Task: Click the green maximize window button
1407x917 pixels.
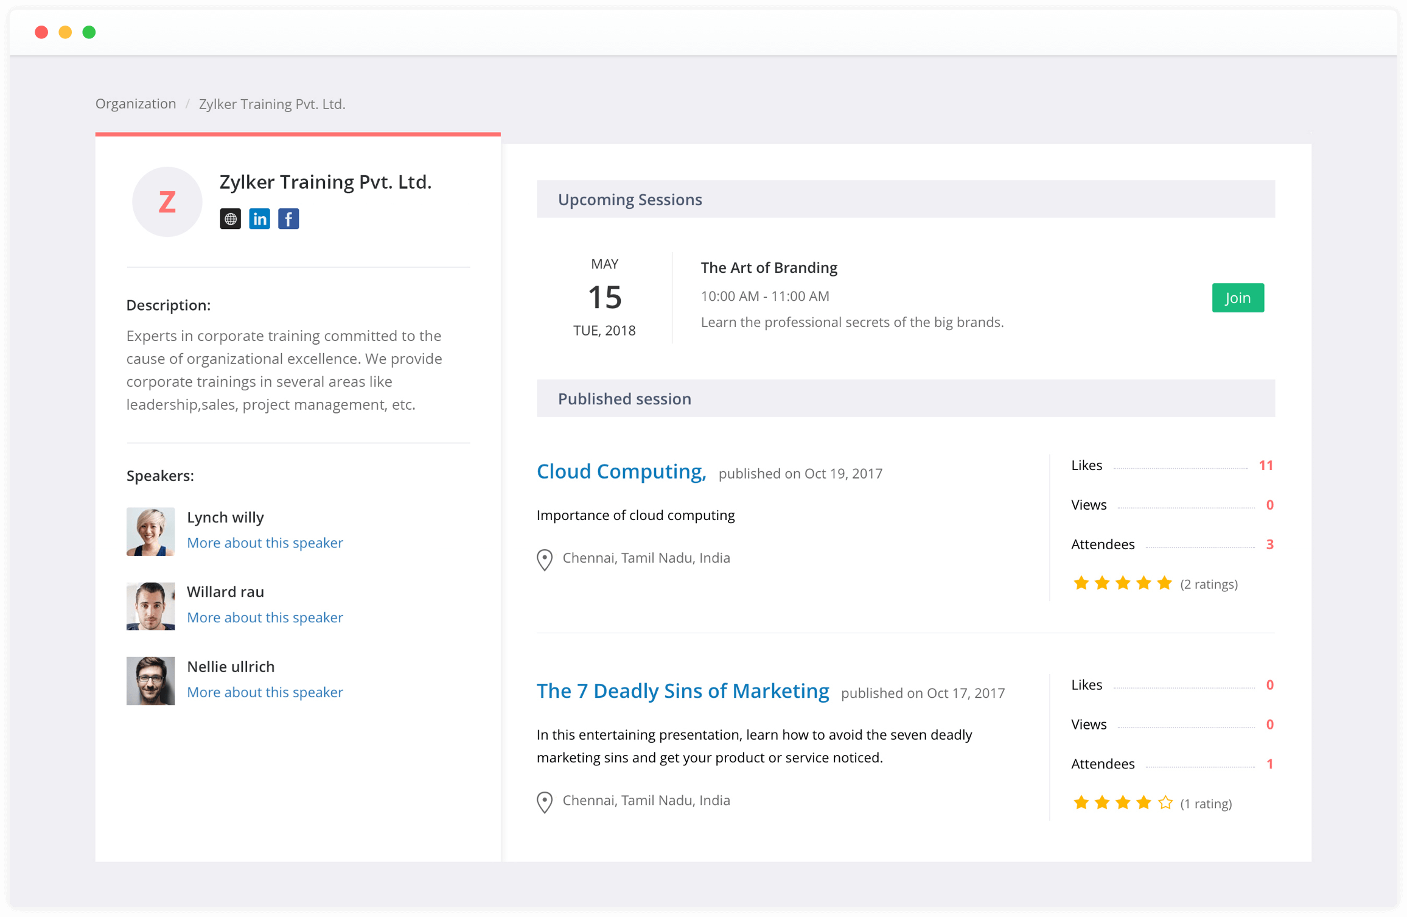Action: point(89,32)
